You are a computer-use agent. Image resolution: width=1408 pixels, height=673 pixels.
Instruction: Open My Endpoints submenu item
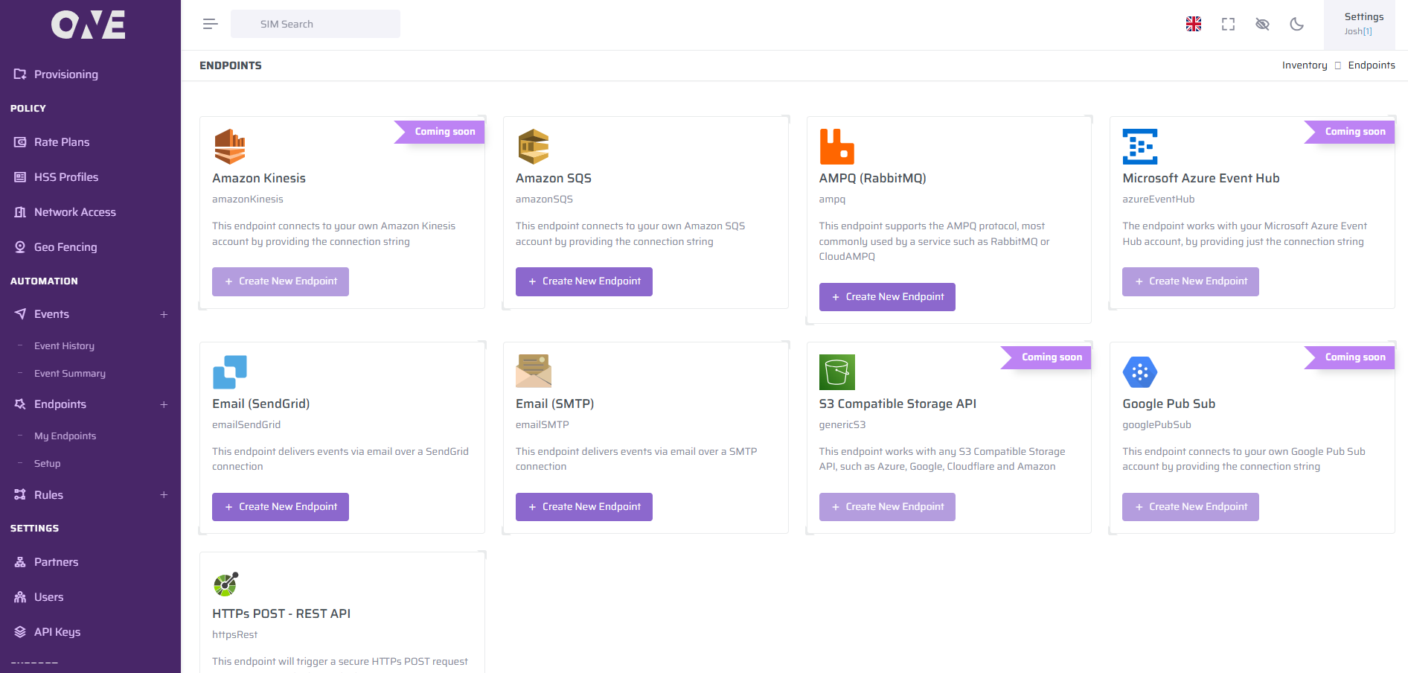pyautogui.click(x=65, y=436)
